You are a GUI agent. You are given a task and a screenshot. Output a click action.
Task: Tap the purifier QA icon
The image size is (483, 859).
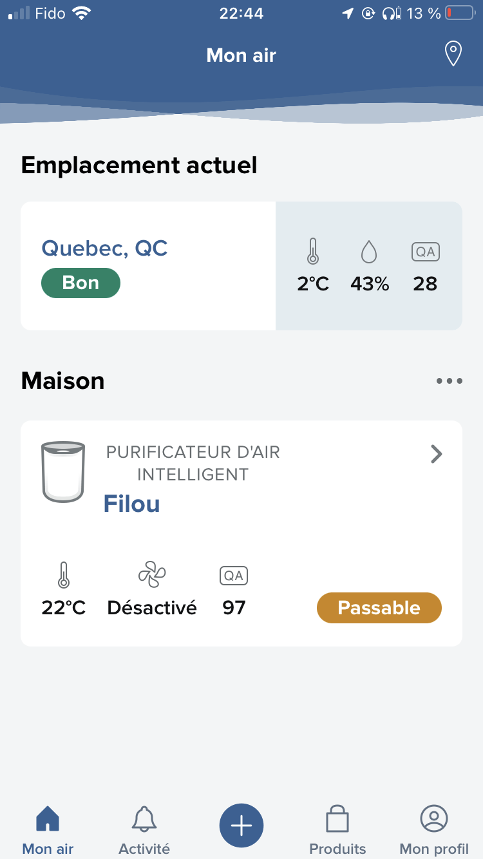[x=234, y=575]
